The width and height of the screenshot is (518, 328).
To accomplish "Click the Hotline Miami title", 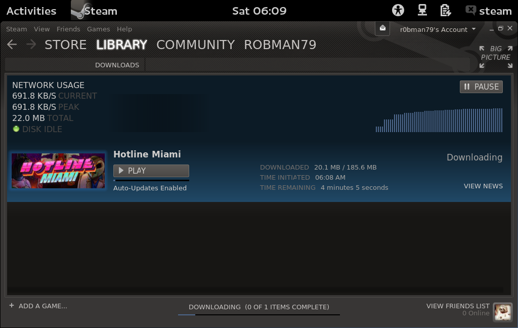I will coord(147,154).
